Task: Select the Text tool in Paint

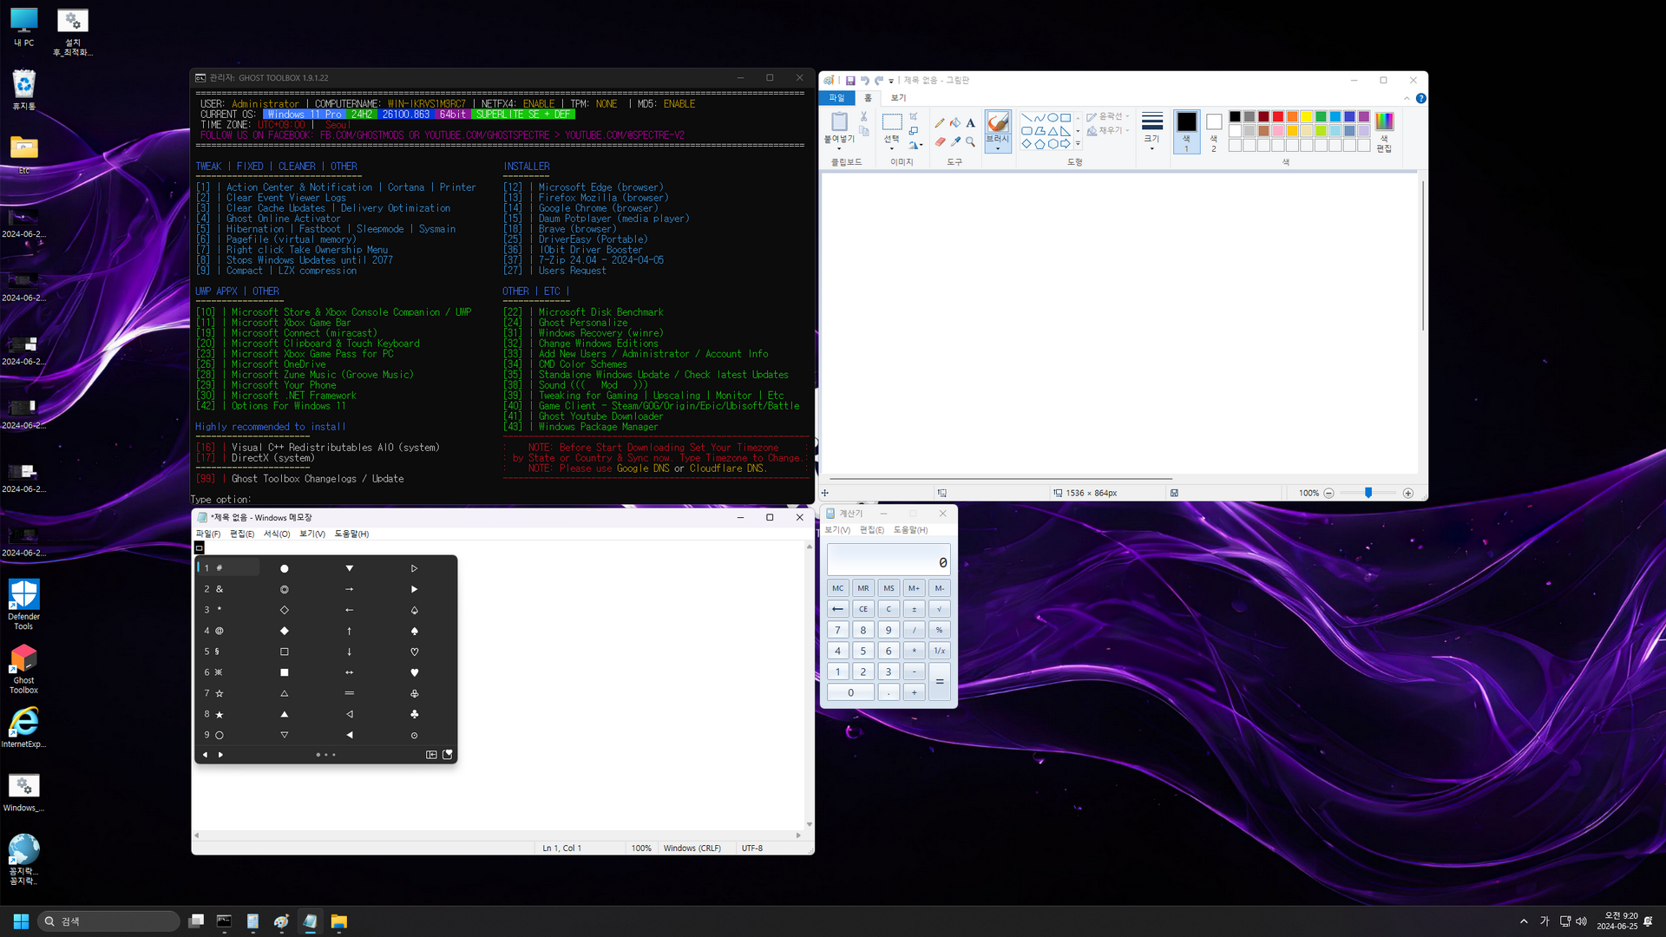Action: click(x=970, y=123)
